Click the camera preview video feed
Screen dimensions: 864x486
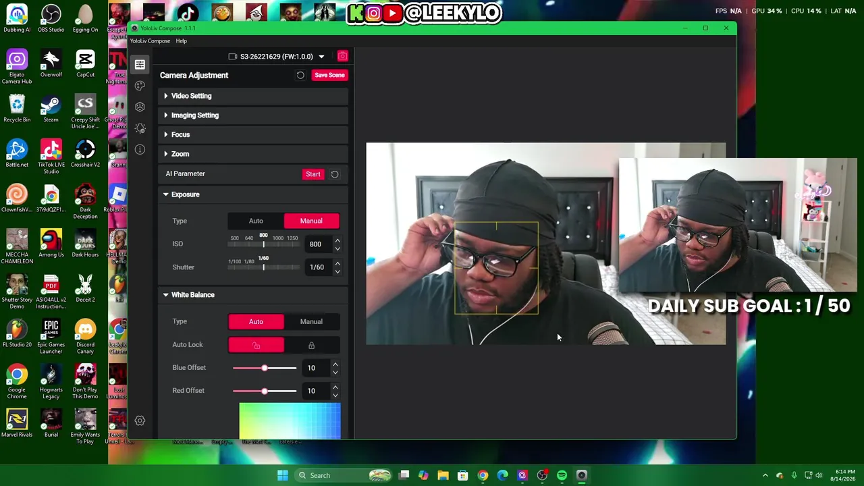coord(546,244)
